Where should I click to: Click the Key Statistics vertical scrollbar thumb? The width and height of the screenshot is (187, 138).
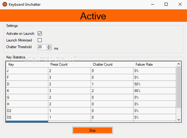pos(179,87)
